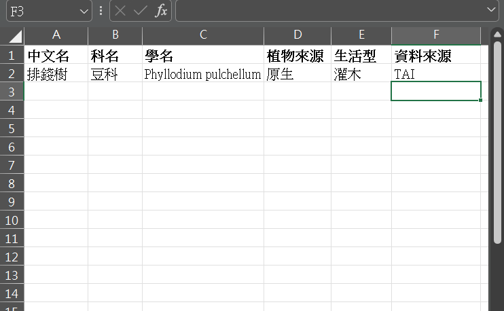Viewport: 504px width, 311px height.
Task: Select column C header
Action: click(x=202, y=35)
